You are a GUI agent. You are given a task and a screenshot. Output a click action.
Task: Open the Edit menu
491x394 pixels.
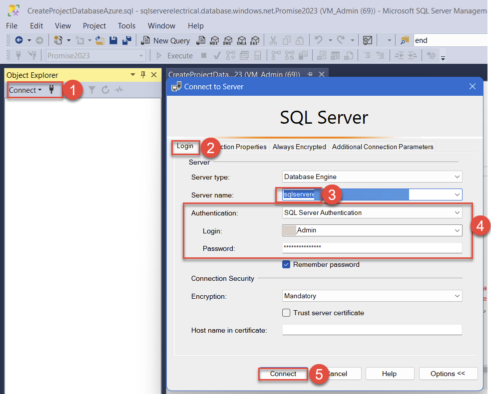click(x=36, y=25)
